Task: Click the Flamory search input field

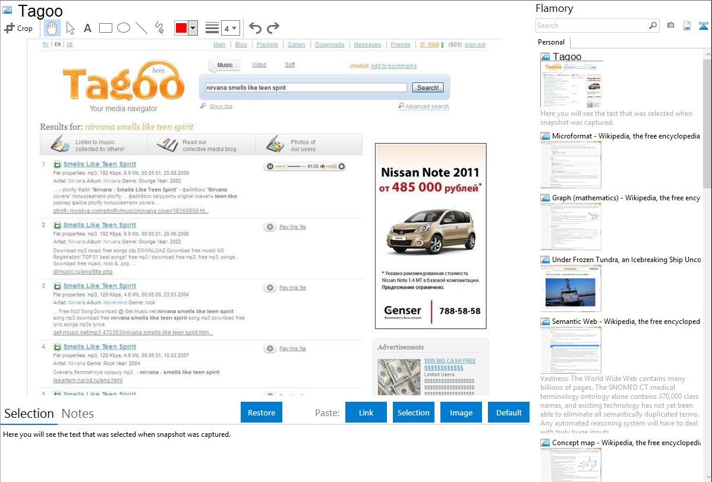Action: (591, 26)
